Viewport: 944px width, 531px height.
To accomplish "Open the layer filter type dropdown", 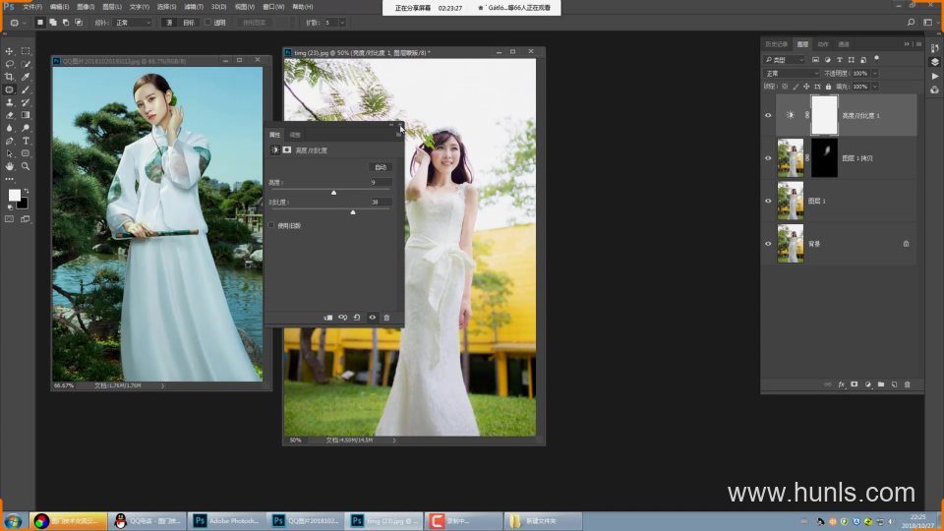I will click(785, 60).
